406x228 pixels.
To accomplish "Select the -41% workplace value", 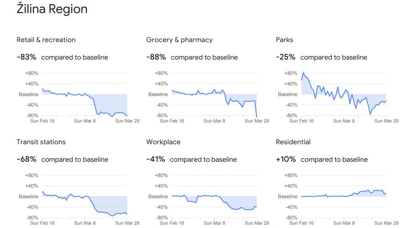I will click(x=155, y=159).
